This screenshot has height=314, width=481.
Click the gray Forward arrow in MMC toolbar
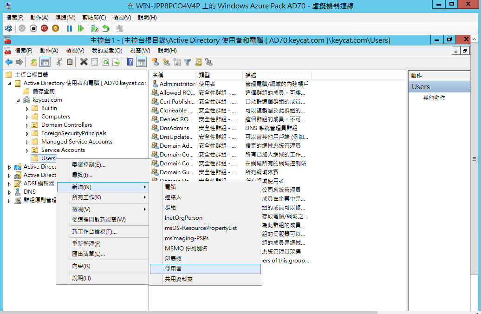[x=19, y=62]
